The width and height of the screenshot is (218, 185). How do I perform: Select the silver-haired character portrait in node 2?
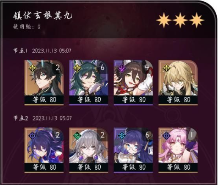[88, 150]
